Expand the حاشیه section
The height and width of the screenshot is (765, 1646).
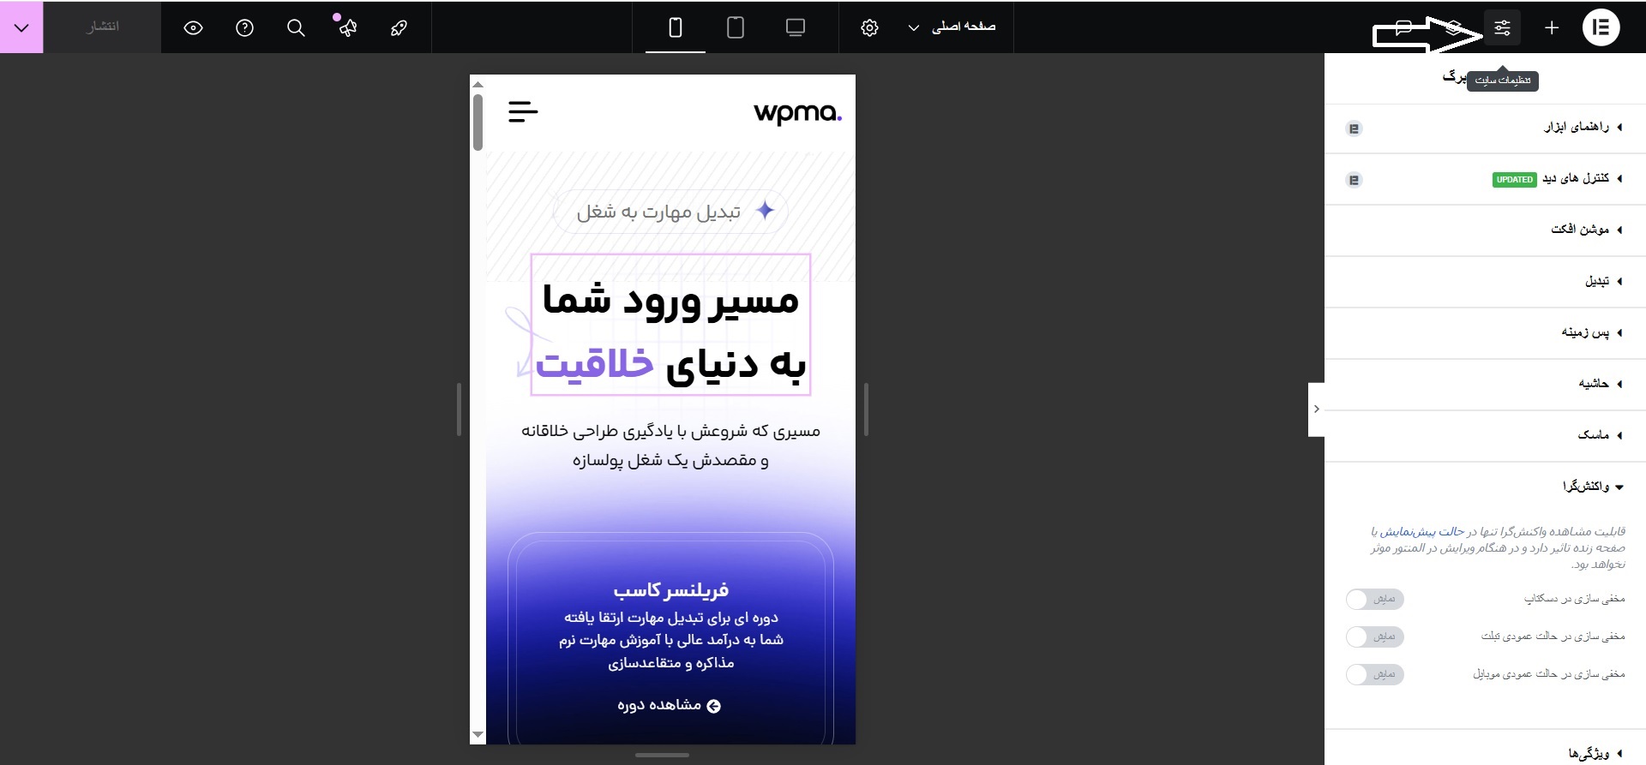pos(1485,385)
